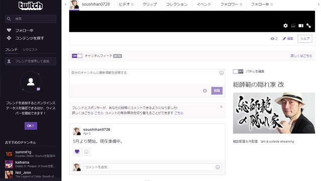The width and height of the screenshot is (321, 181).
Task: Click the OK! button
Action: click(31, 126)
